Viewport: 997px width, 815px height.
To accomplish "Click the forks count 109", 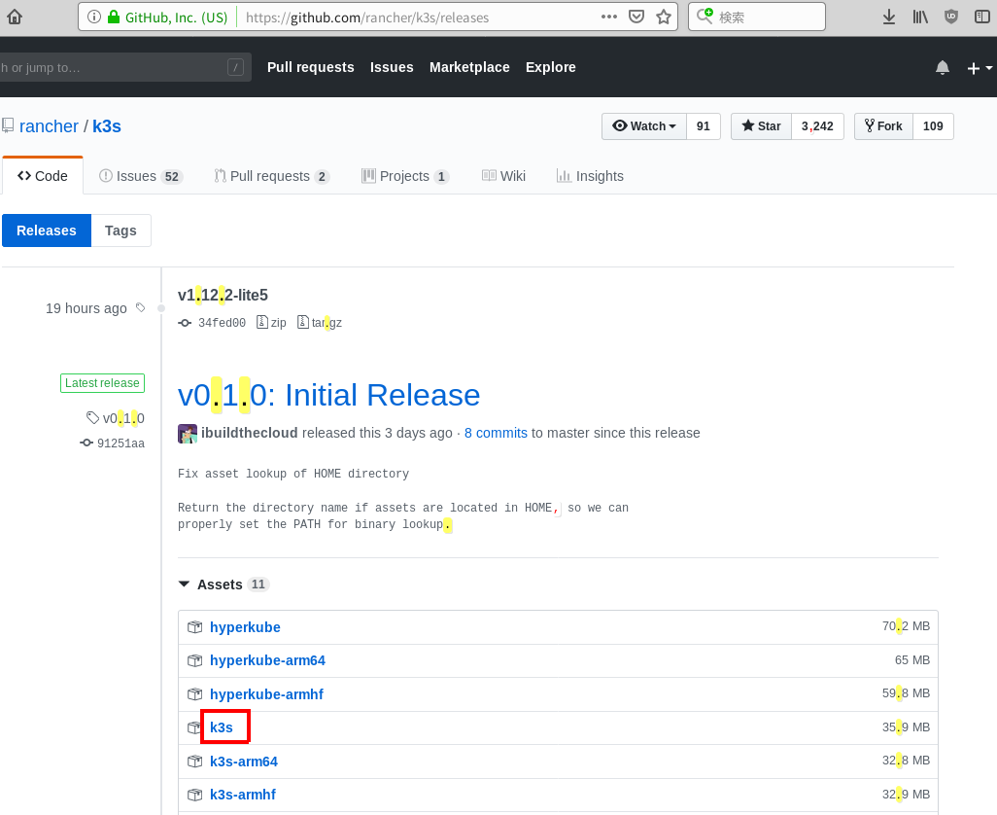I will [x=933, y=126].
